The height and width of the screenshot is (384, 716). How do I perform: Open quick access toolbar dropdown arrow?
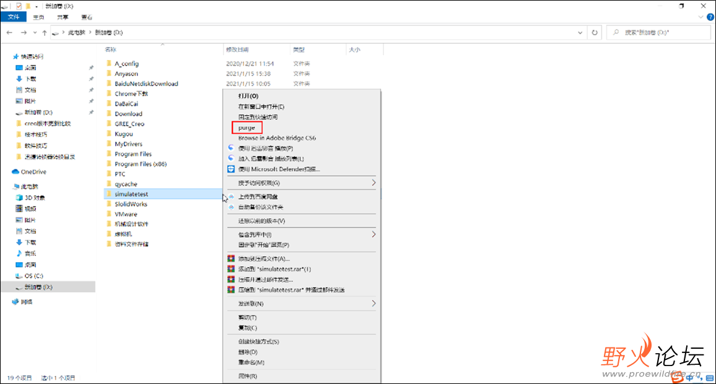(x=37, y=6)
